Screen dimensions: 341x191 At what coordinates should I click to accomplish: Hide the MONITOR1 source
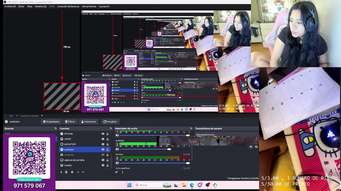(x=103, y=144)
